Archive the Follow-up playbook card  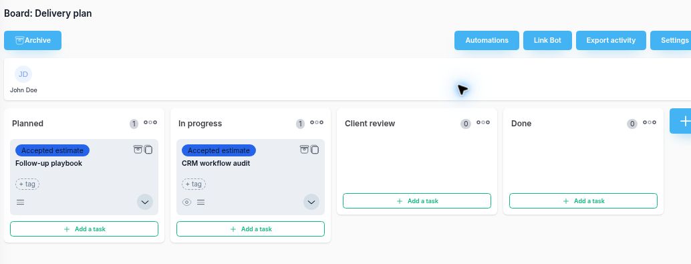click(138, 150)
